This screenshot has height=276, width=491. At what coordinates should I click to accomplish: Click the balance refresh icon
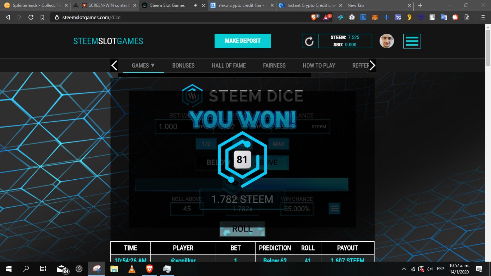coord(309,41)
